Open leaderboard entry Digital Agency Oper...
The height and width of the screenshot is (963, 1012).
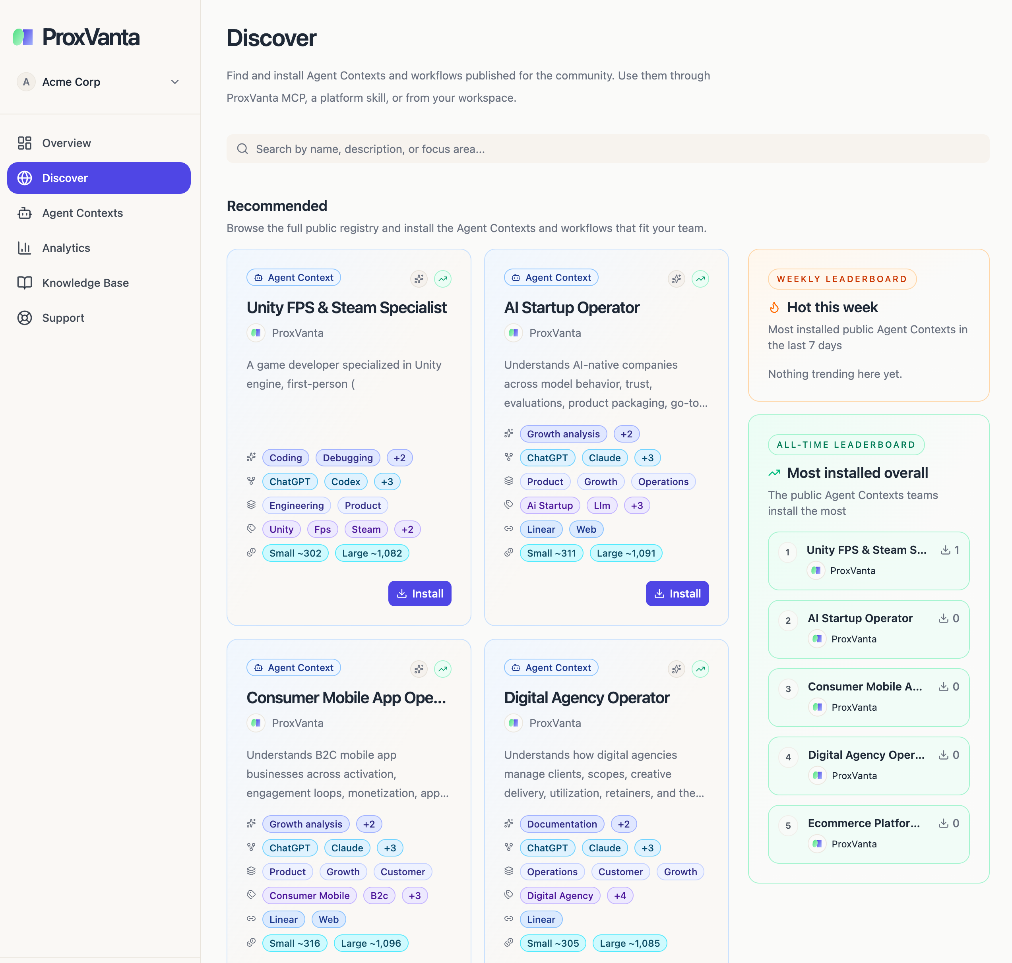[x=869, y=766]
